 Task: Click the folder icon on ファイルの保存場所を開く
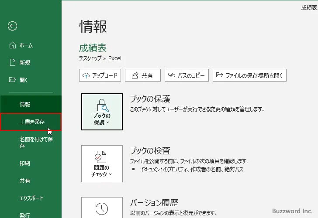click(219, 75)
